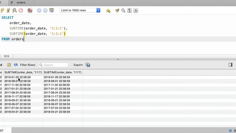This screenshot has height=133, width=236.
Task: Execute current statement with the lightning cursor icon
Action: coord(8,10)
